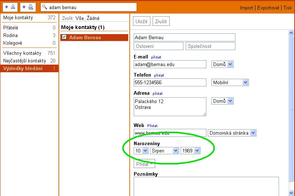Select Výsledky hledání entry
This screenshot has height=196, width=295.
click(29, 68)
